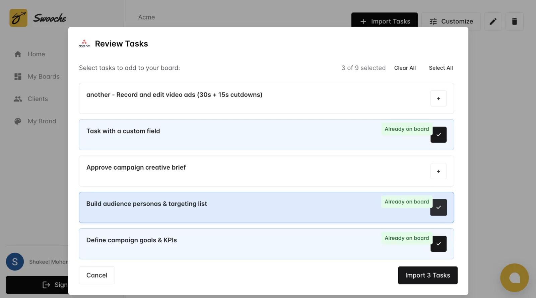Open the Customize board options
This screenshot has width=536, height=298.
(451, 21)
